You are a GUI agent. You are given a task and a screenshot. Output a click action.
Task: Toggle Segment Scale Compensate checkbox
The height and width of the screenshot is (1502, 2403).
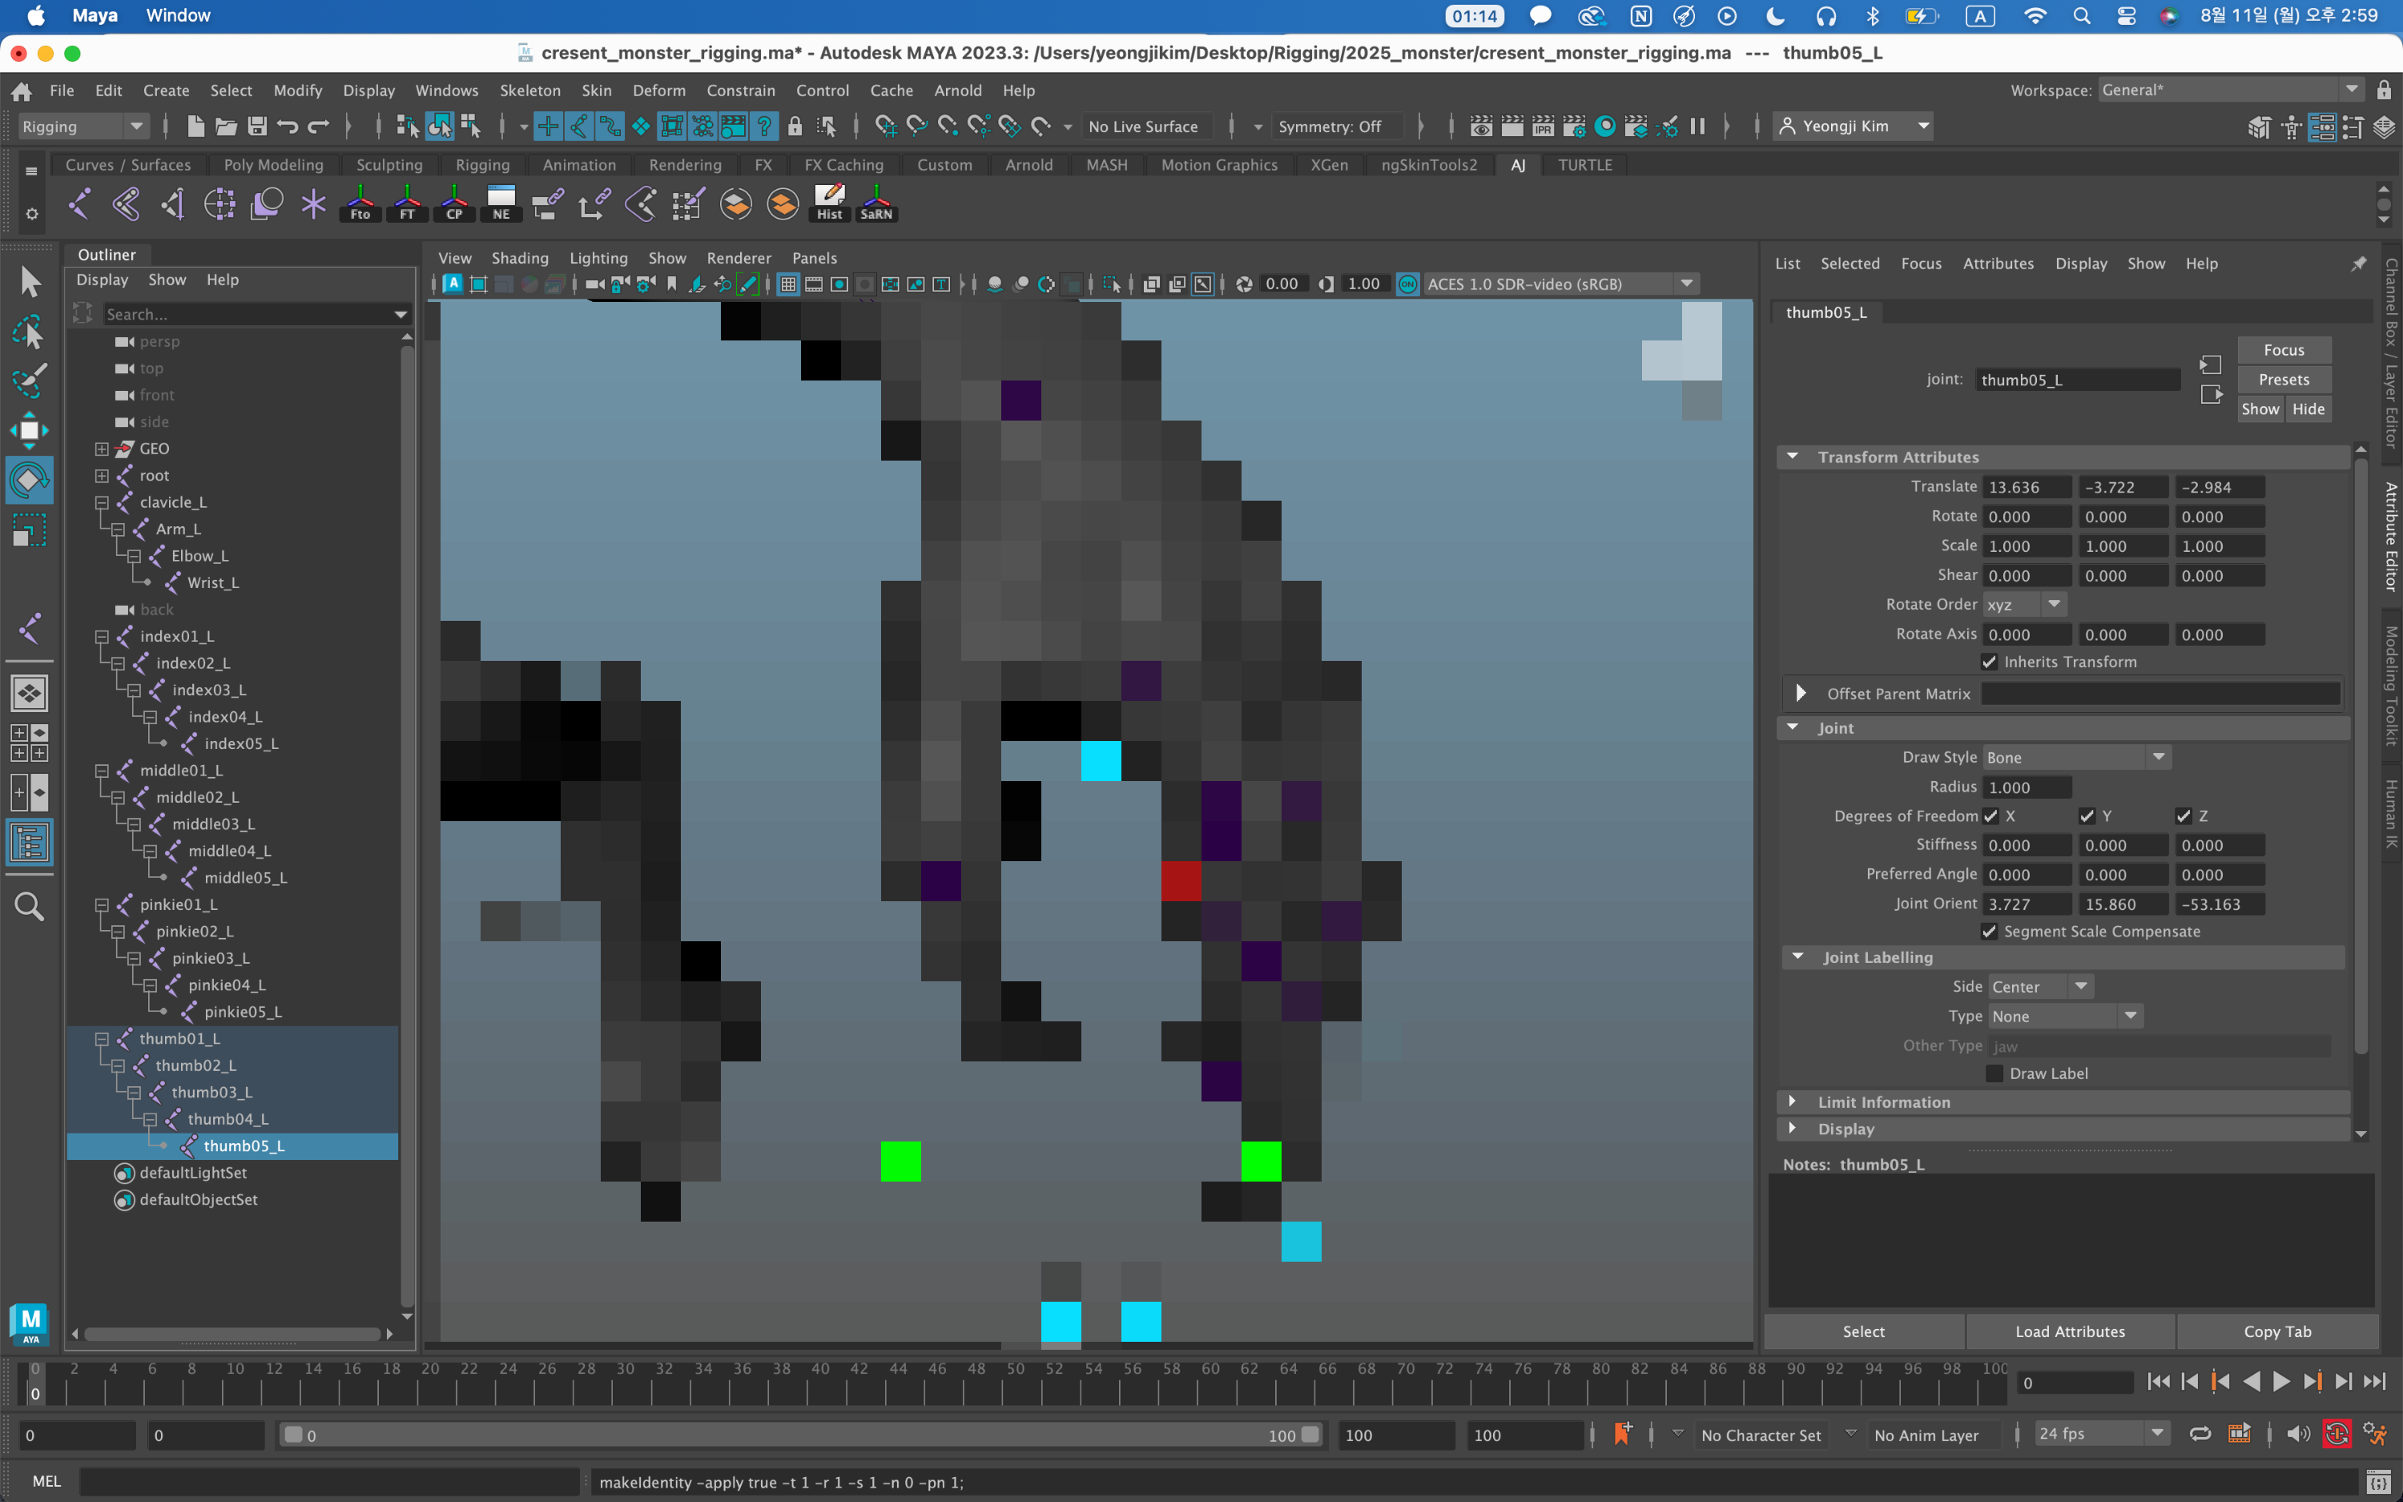pyautogui.click(x=1990, y=931)
